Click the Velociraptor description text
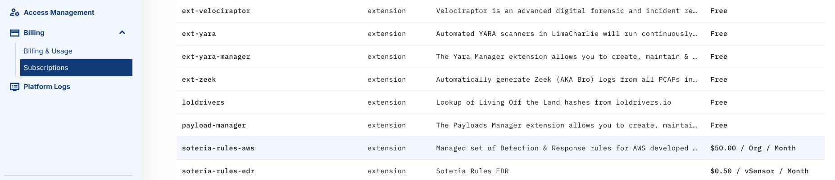Viewport: 835px width, 180px height. [566, 11]
